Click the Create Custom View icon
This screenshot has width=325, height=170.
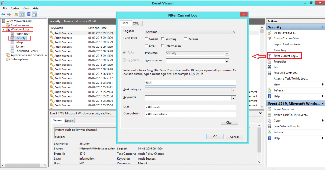click(270, 39)
